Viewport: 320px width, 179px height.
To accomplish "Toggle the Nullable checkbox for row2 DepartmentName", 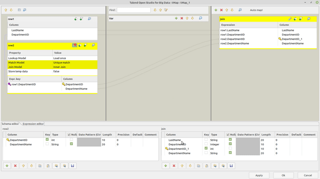I will [x=71, y=144].
